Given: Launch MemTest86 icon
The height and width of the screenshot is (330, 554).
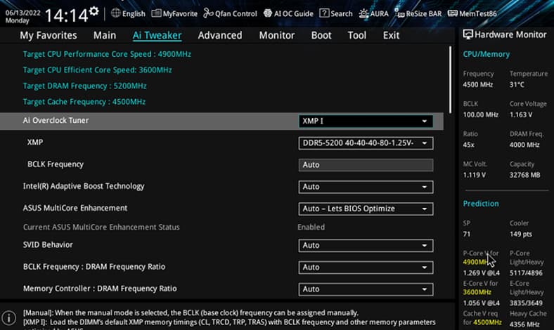Looking at the screenshot, I should coord(452,13).
